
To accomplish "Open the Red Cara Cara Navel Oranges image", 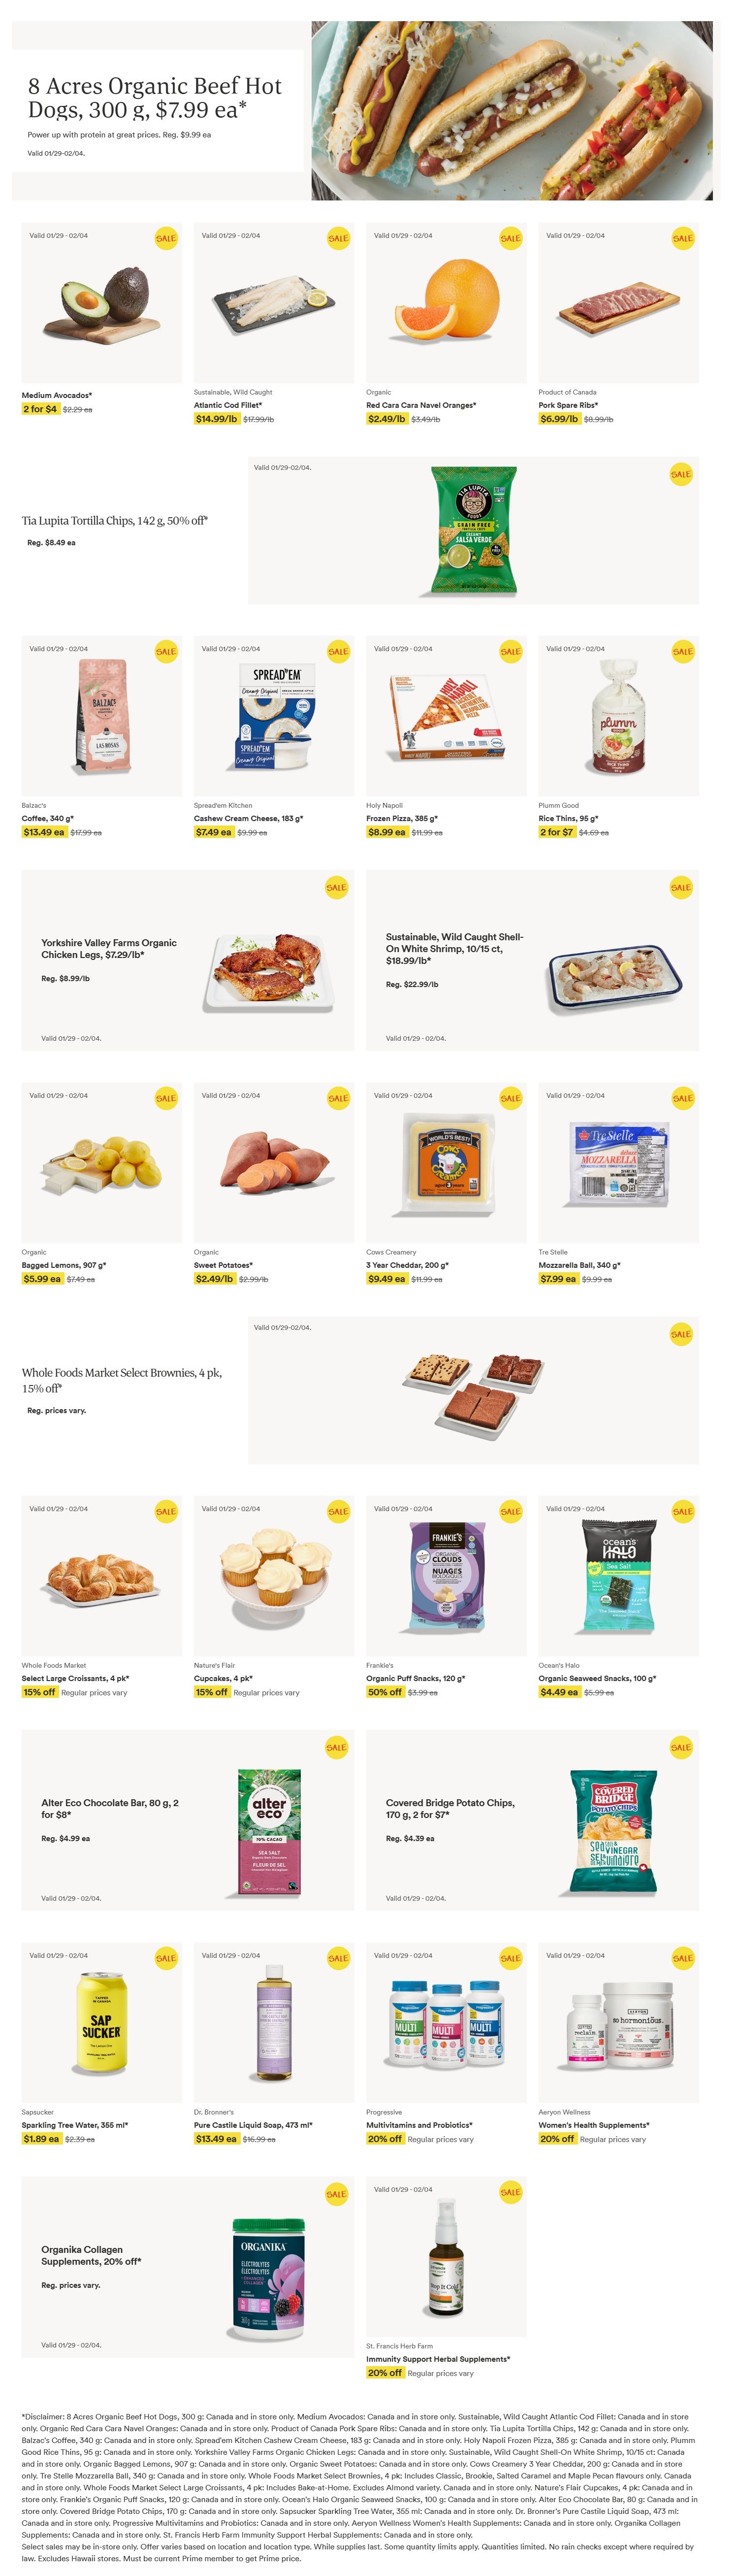I will (x=446, y=302).
